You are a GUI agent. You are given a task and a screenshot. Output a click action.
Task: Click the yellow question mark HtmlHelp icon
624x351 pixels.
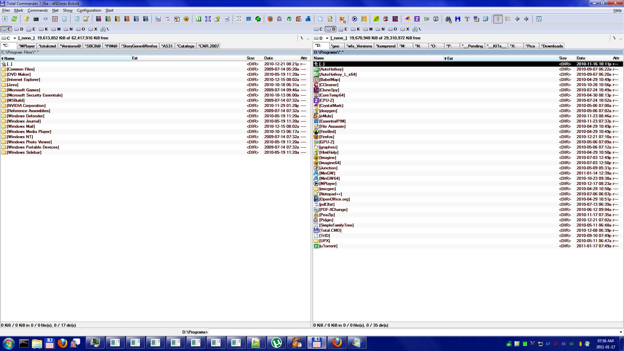(217, 19)
